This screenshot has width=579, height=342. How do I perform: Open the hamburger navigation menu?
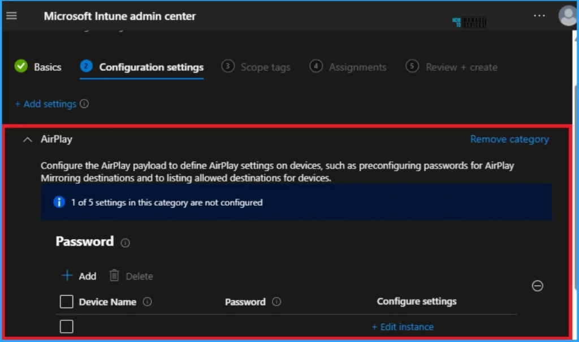tap(11, 15)
